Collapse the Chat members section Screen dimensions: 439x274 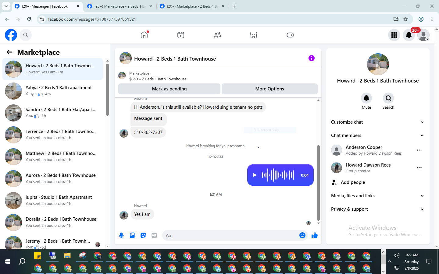coord(378,135)
